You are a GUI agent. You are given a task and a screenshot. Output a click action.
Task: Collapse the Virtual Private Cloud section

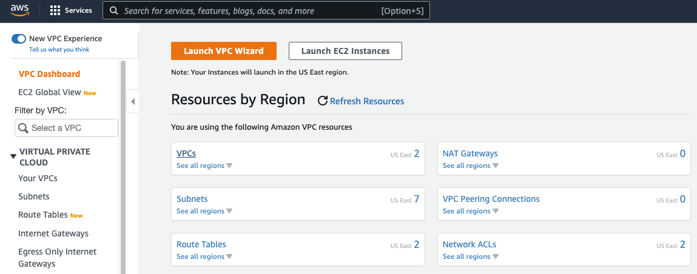click(x=13, y=156)
